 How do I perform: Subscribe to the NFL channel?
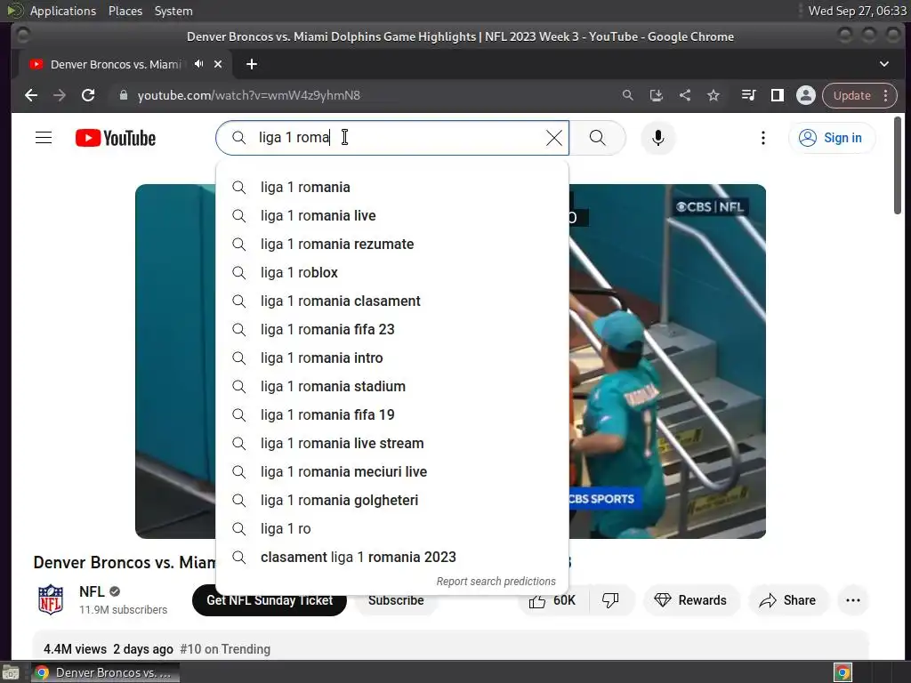396,600
